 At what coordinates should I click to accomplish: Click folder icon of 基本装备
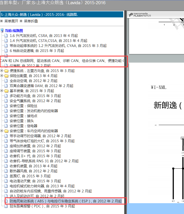[6, 91]
